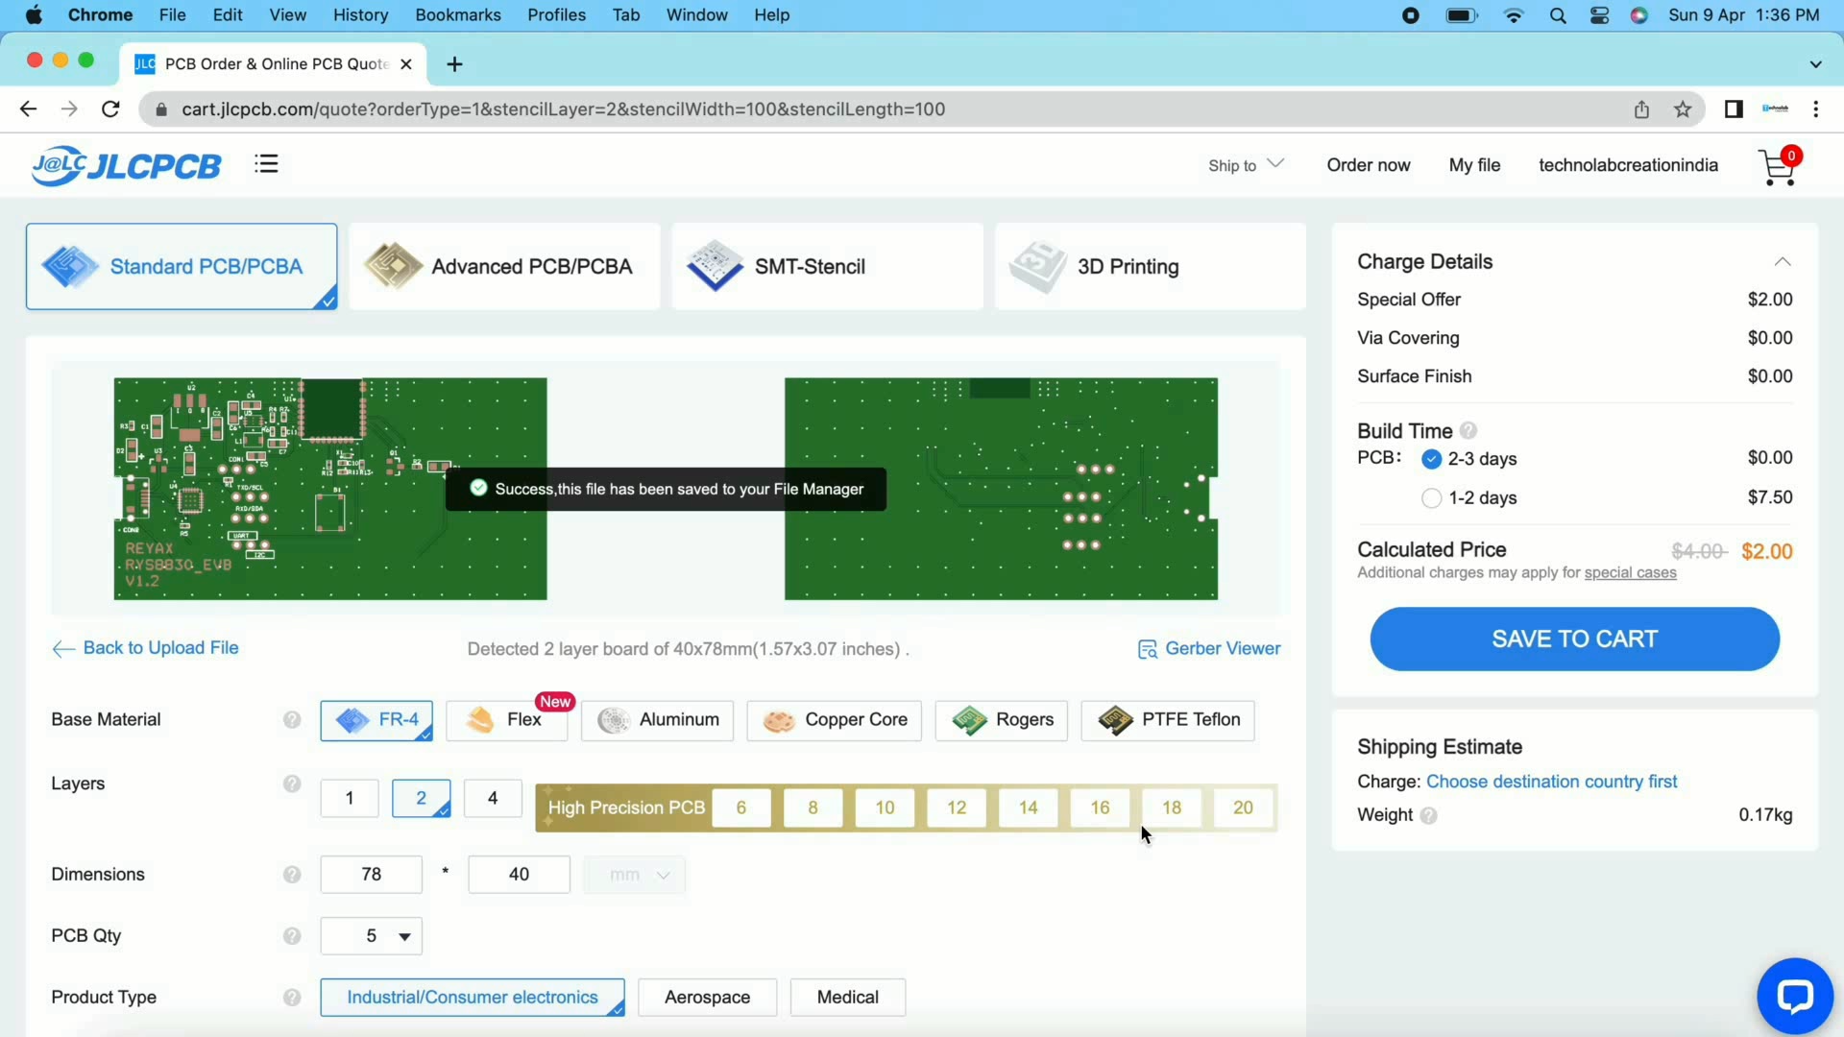Click Choose destination country first link
The height and width of the screenshot is (1037, 1844).
[x=1552, y=782]
